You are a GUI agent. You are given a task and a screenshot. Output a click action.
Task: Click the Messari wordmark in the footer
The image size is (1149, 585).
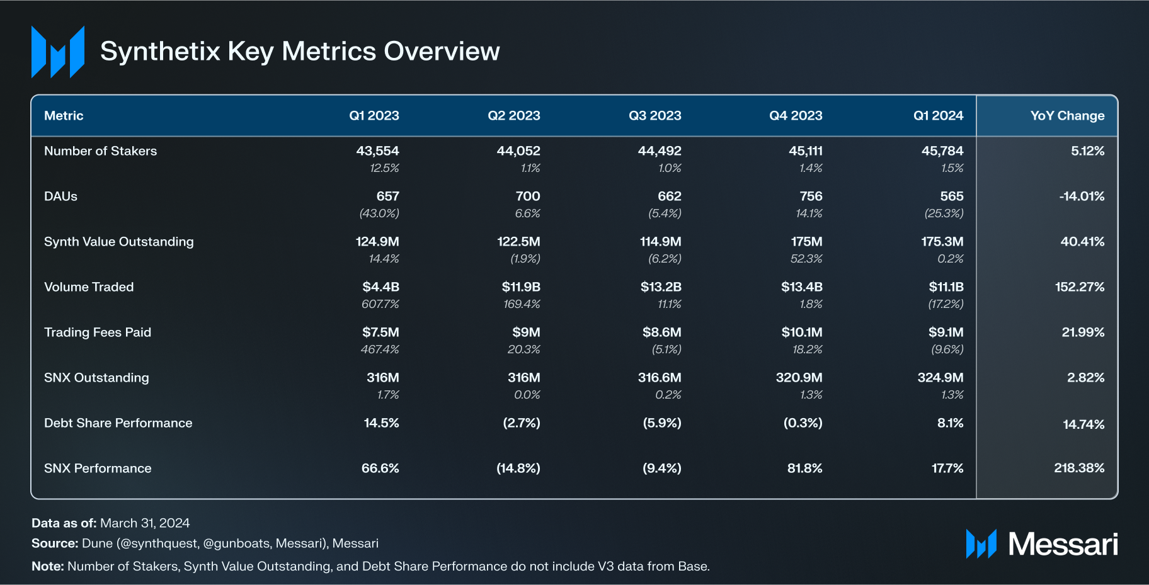pos(1063,544)
